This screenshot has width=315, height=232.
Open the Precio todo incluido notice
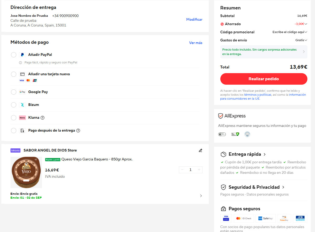(264, 52)
